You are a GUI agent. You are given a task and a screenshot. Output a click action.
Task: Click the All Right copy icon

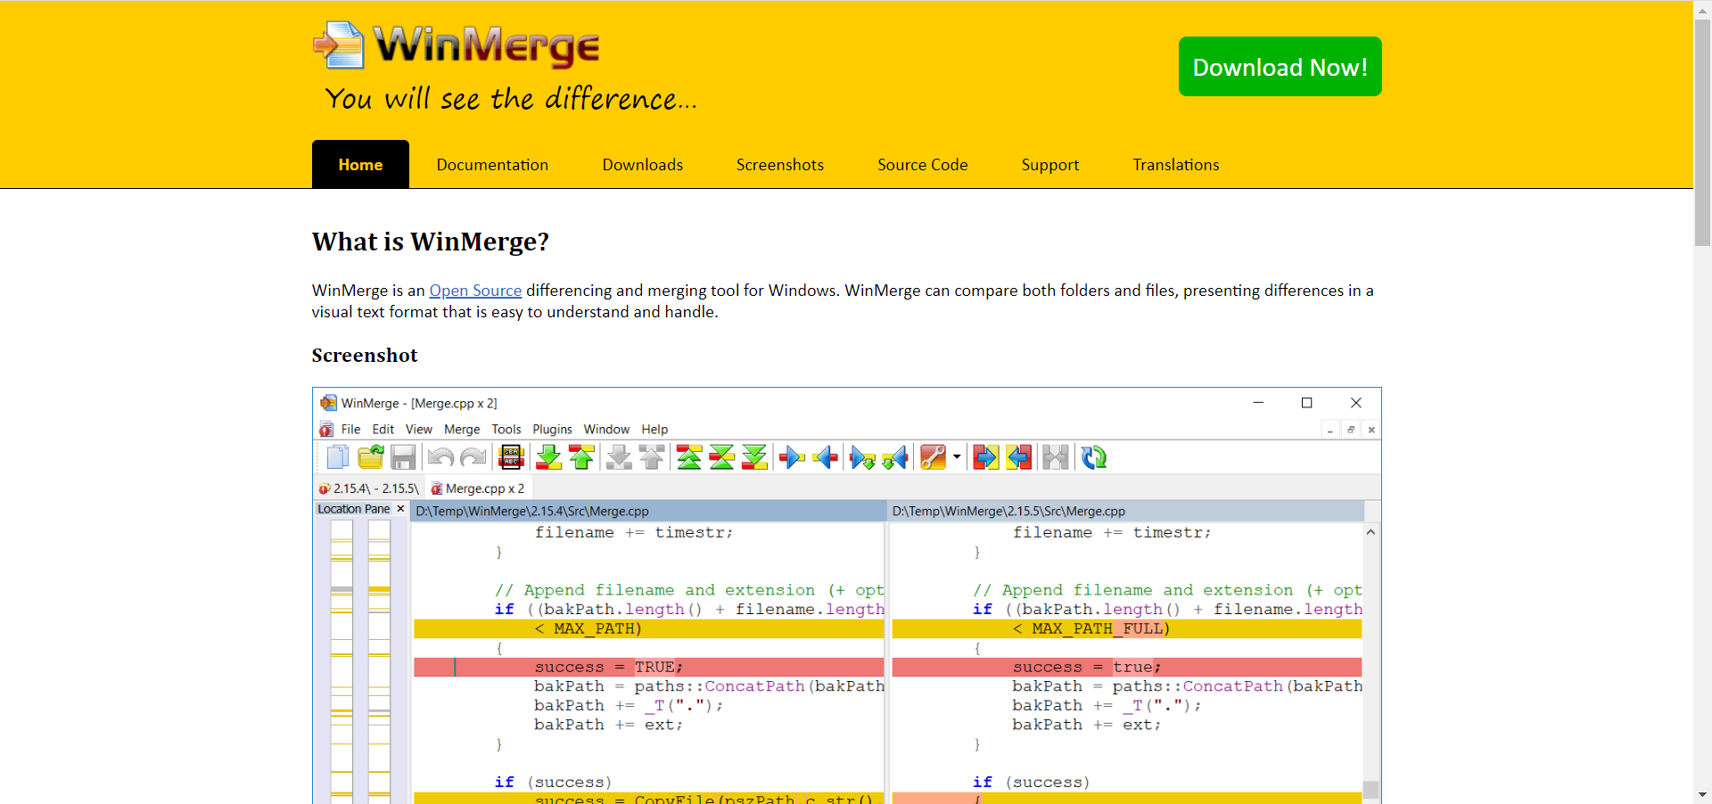[x=985, y=457]
